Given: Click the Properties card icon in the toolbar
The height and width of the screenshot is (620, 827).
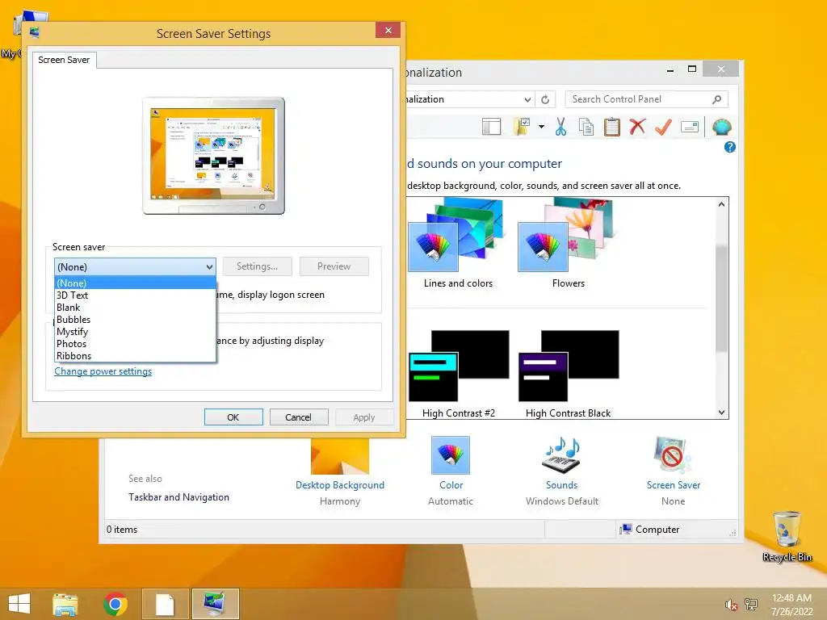Looking at the screenshot, I should click(690, 127).
